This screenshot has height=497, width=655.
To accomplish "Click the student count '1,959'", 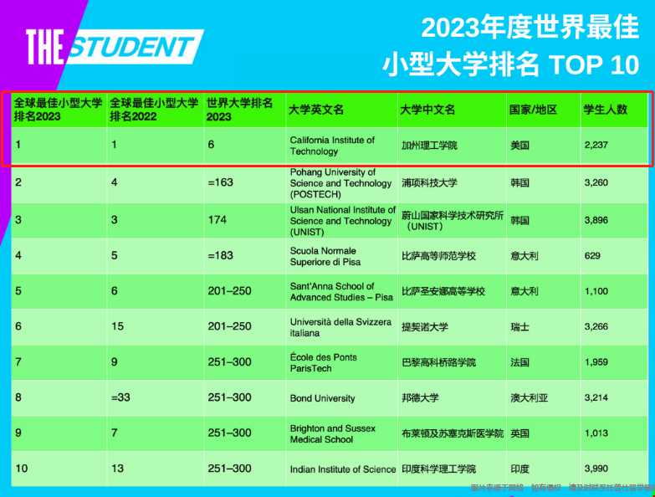I will click(596, 362).
